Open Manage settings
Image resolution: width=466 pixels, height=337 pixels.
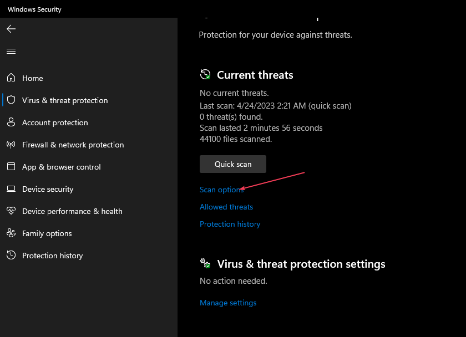click(x=228, y=303)
